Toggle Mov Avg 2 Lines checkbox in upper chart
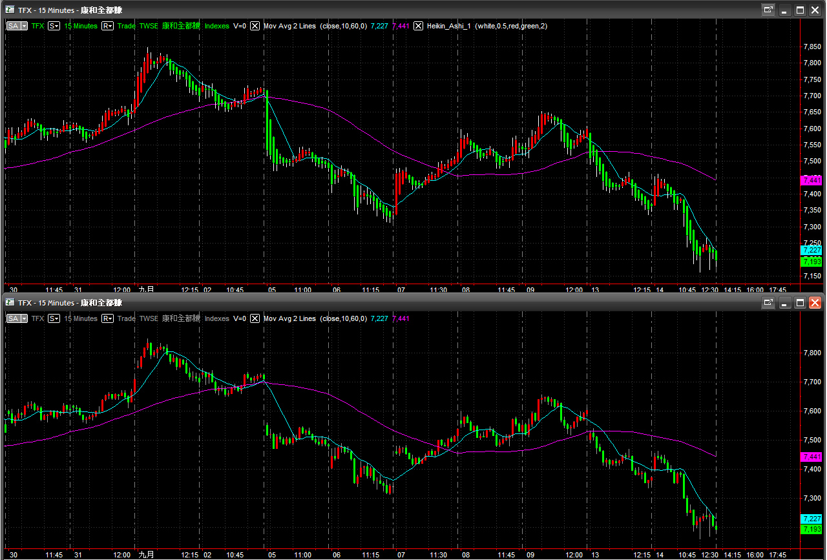827x560 pixels. (255, 26)
